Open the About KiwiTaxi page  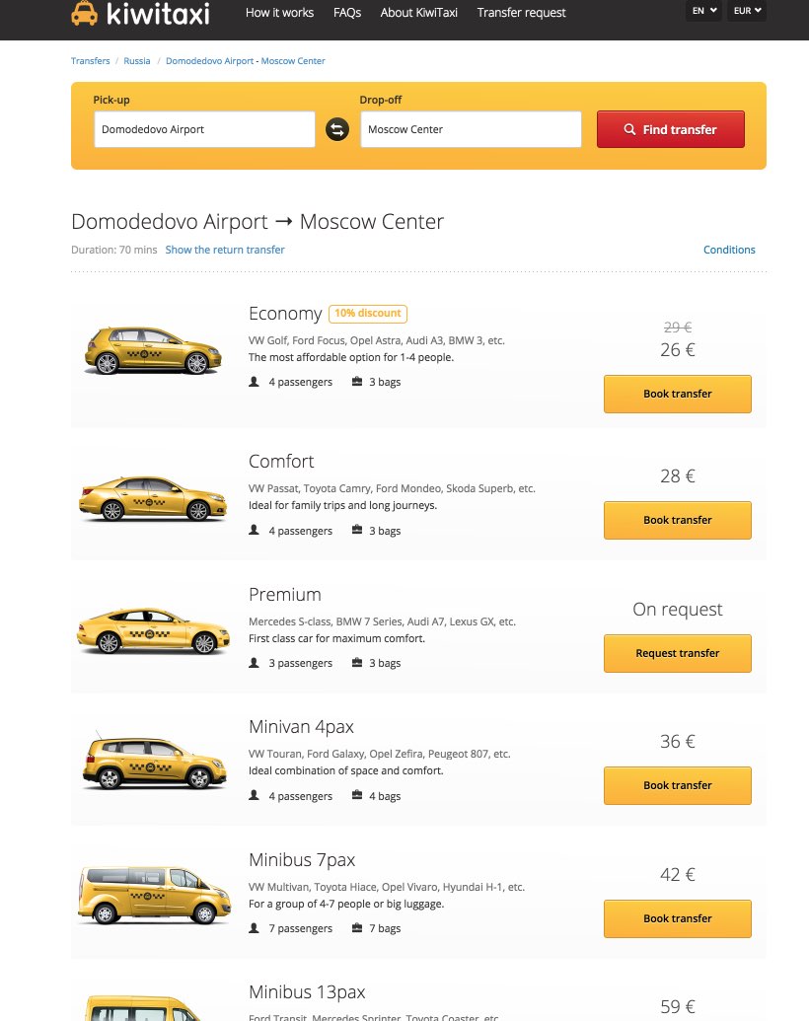(x=419, y=13)
